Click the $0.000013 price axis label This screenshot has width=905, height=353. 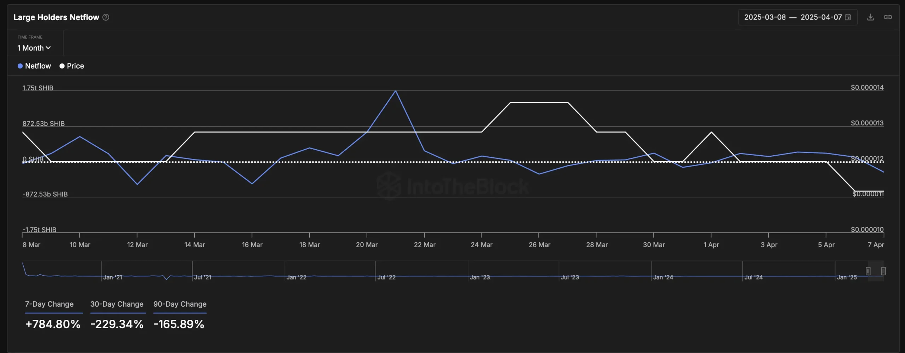pyautogui.click(x=867, y=123)
